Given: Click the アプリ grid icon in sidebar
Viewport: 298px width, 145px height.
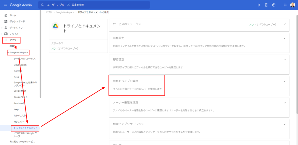Looking at the screenshot, I should click(6, 40).
